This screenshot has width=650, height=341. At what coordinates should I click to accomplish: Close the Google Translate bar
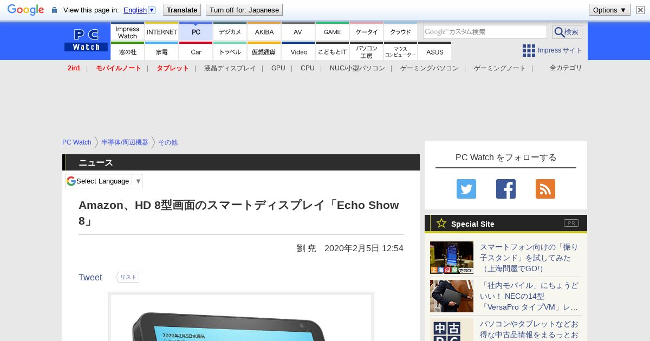pyautogui.click(x=640, y=10)
